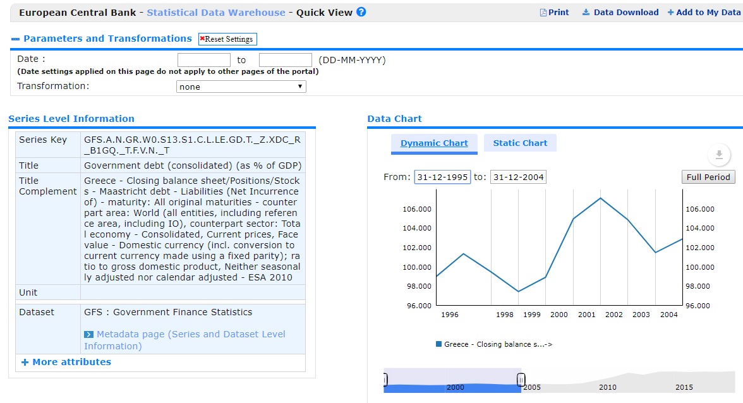The image size is (743, 403).
Task: Click the plus icon beside Add to My Data
Action: tap(670, 12)
